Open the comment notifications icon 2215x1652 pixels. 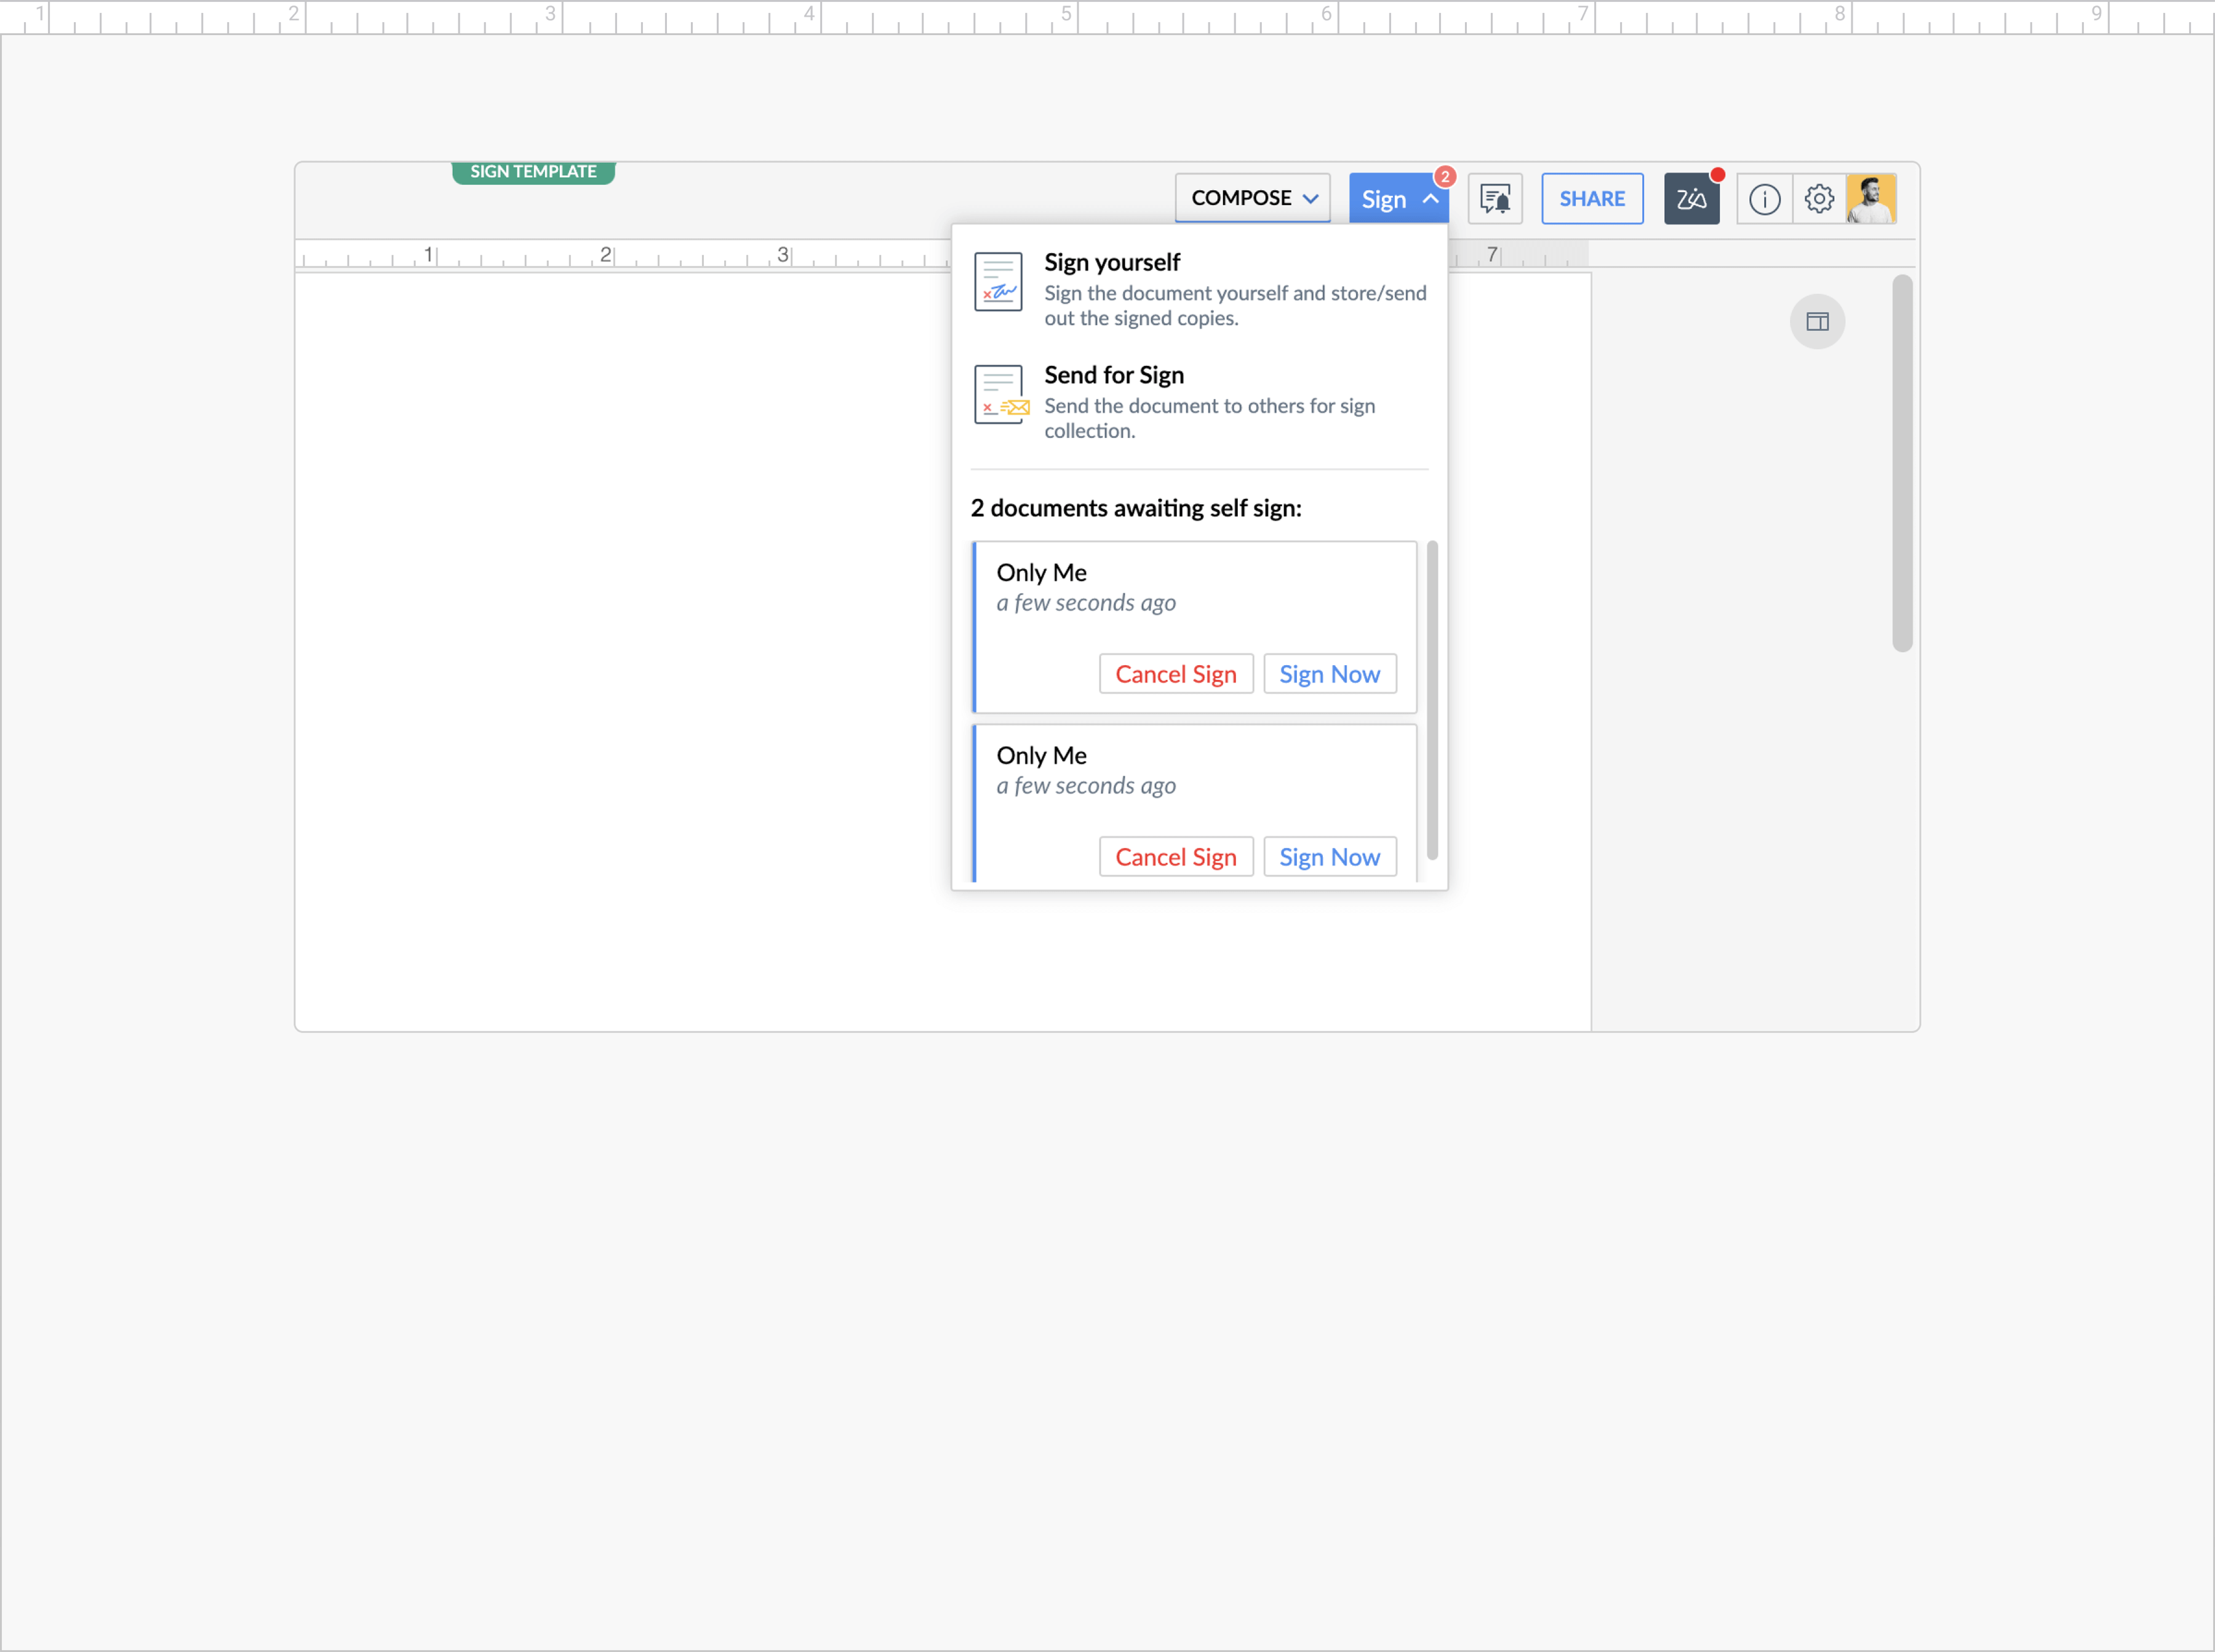[x=1495, y=198]
